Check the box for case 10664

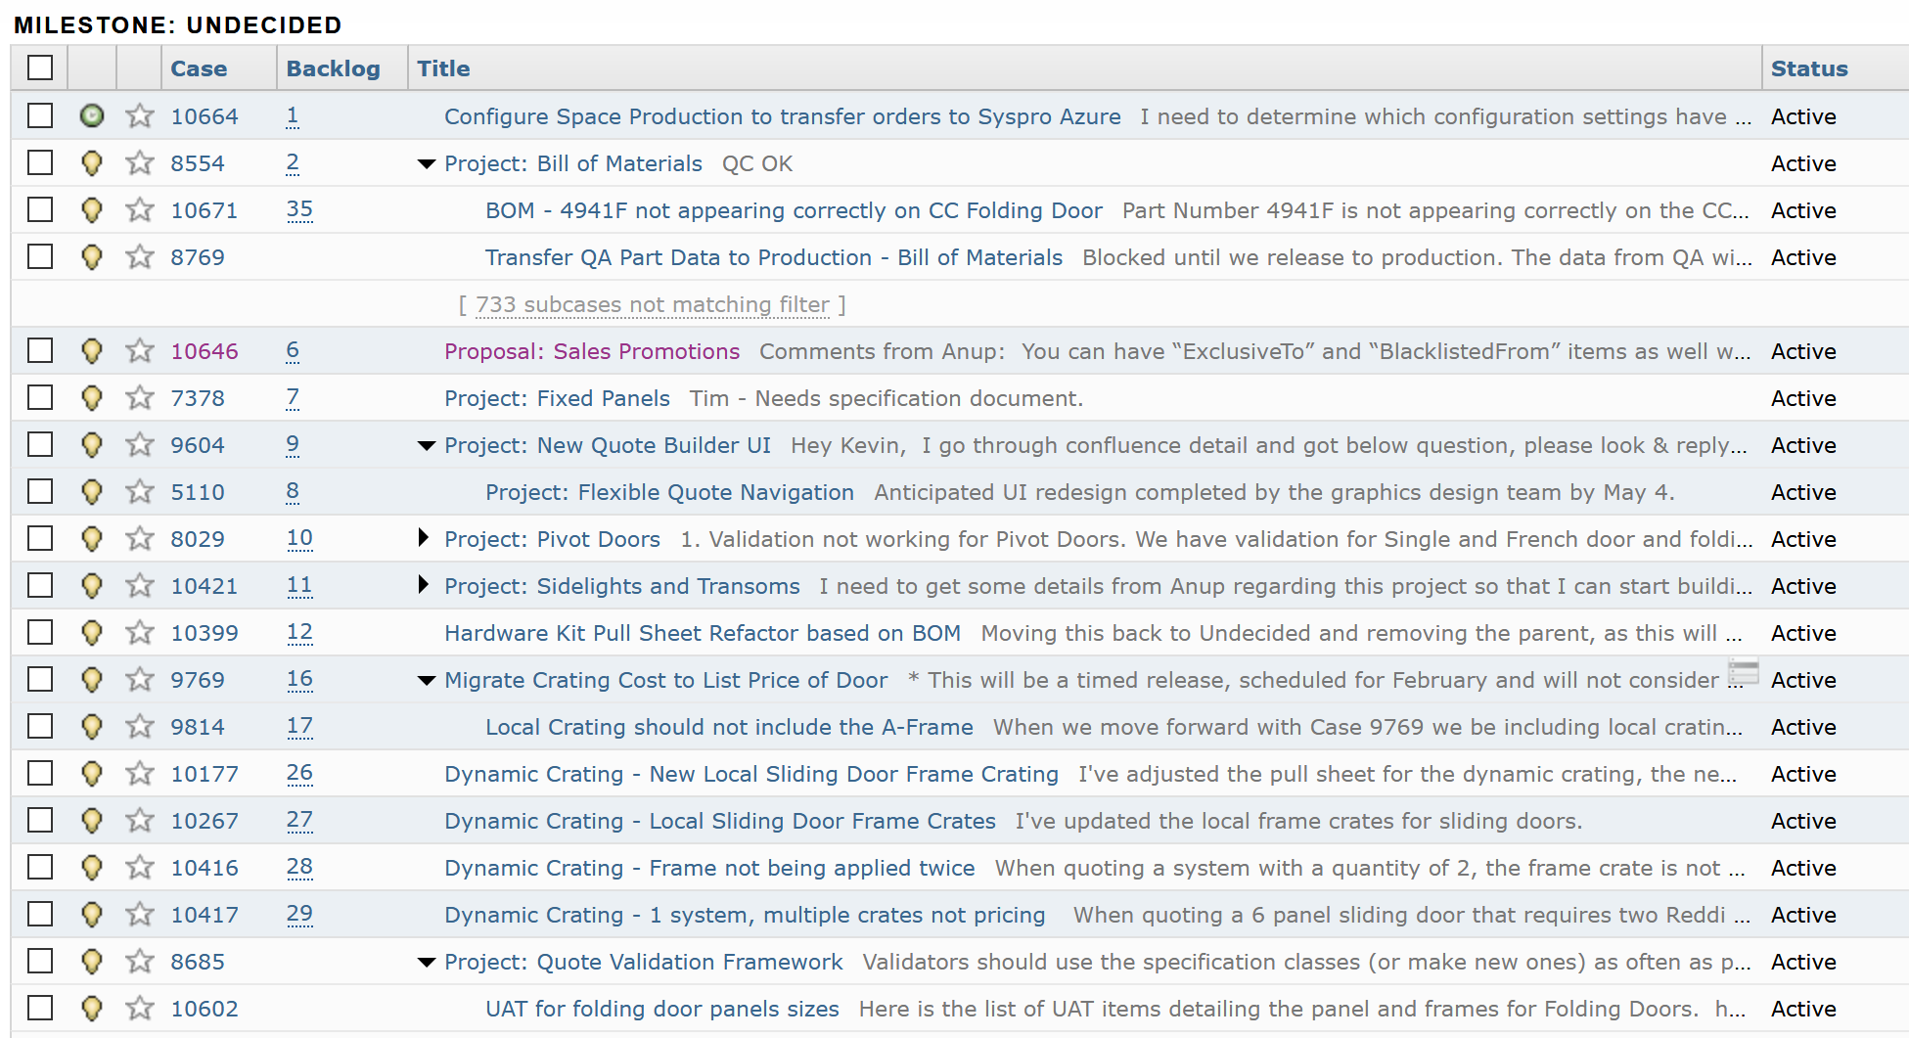point(40,115)
